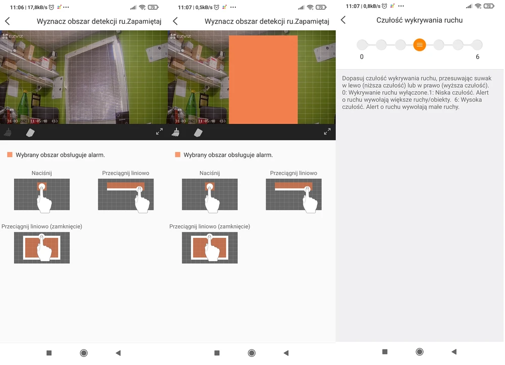Expand the orange-masked camera view to fullscreen
This screenshot has width=505, height=365.
(x=327, y=132)
